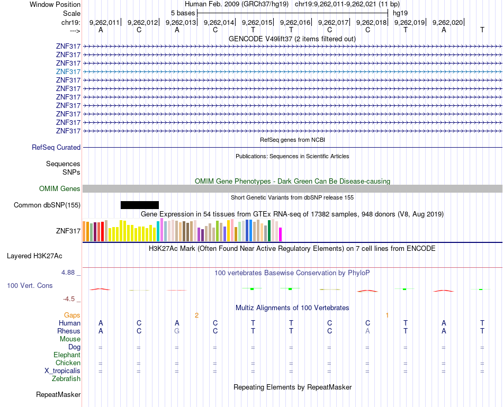Viewport: 503px width, 407px height.
Task: Click the Chicken alignment row label
Action: (x=68, y=363)
